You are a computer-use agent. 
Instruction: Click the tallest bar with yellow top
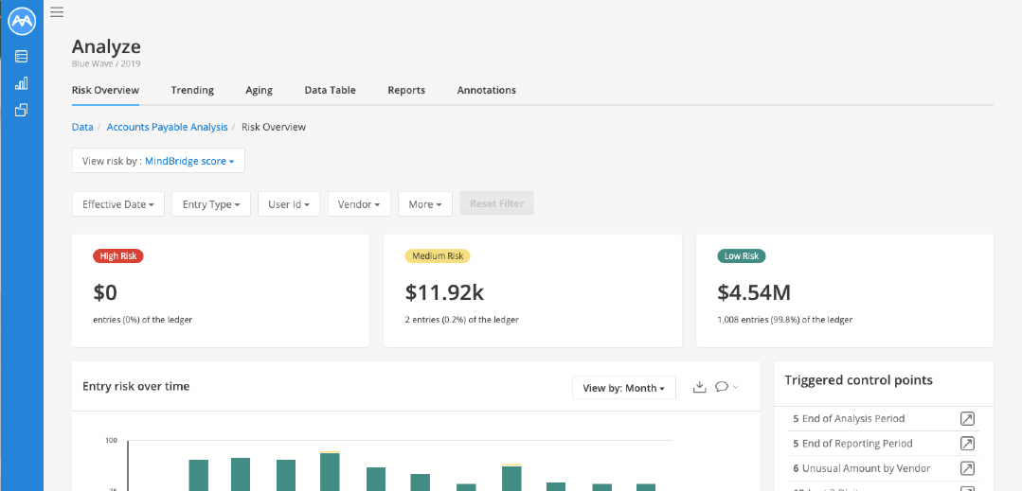click(330, 471)
